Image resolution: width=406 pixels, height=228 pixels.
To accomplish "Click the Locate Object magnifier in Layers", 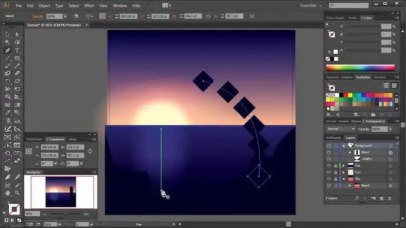I will click(x=357, y=198).
